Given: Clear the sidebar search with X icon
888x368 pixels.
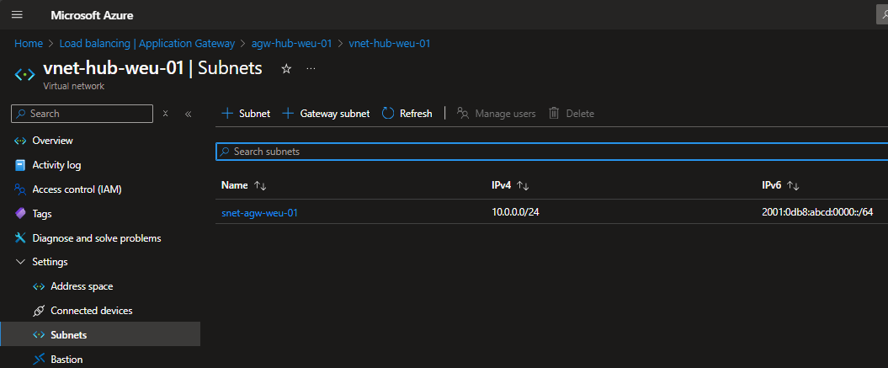Looking at the screenshot, I should 166,114.
